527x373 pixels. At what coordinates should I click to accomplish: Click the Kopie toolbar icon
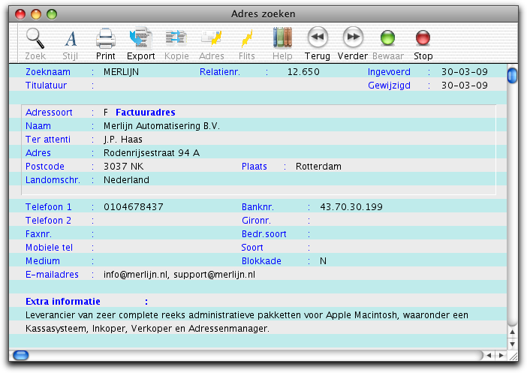pos(176,38)
